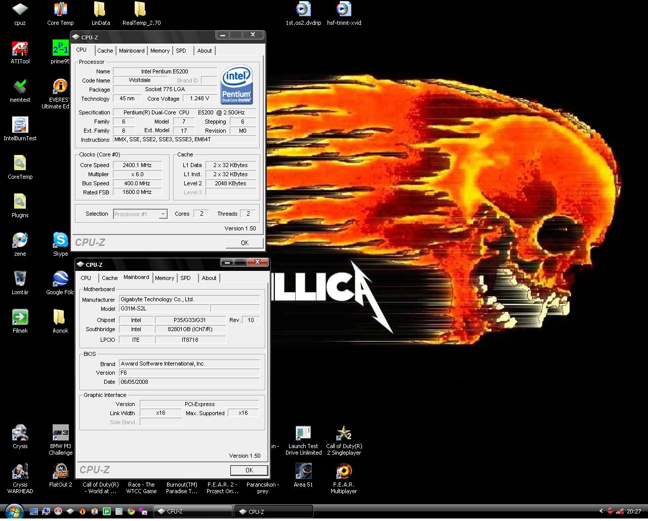Open the LinData folder
The width and height of the screenshot is (648, 521).
(100, 14)
